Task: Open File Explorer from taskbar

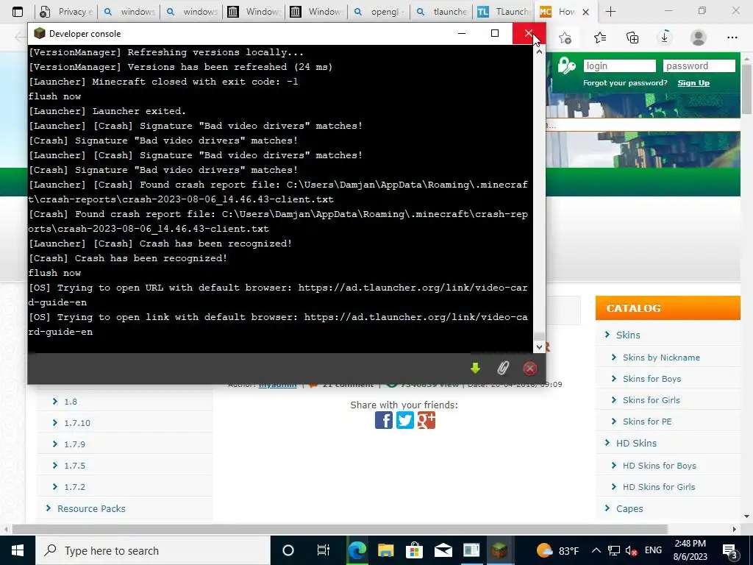Action: pos(385,550)
